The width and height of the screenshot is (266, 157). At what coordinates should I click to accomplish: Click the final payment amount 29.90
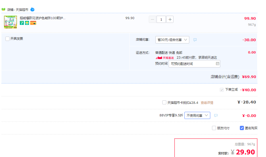[245, 152]
